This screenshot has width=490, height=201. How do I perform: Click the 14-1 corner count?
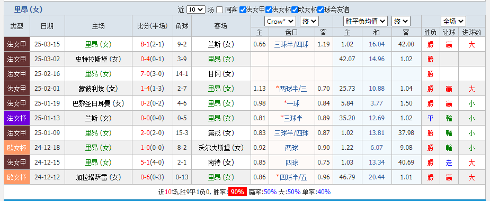click(x=182, y=74)
